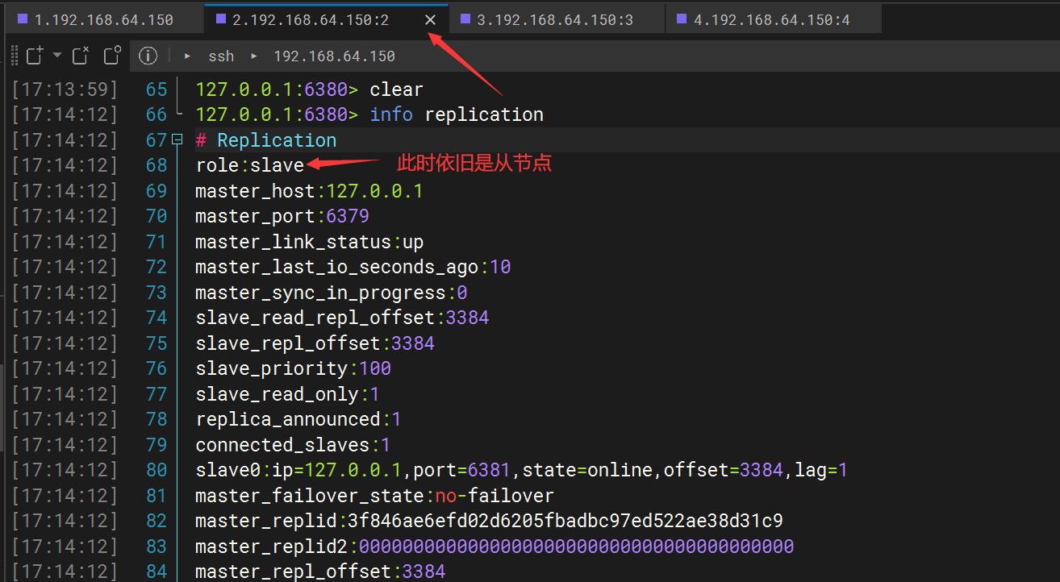Click the session icon left of info icon
This screenshot has height=582, width=1060.
pos(112,56)
